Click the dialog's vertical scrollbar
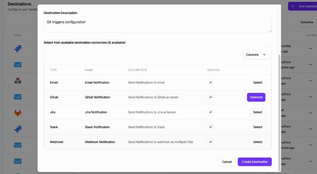The width and height of the screenshot is (317, 174). coord(280,113)
